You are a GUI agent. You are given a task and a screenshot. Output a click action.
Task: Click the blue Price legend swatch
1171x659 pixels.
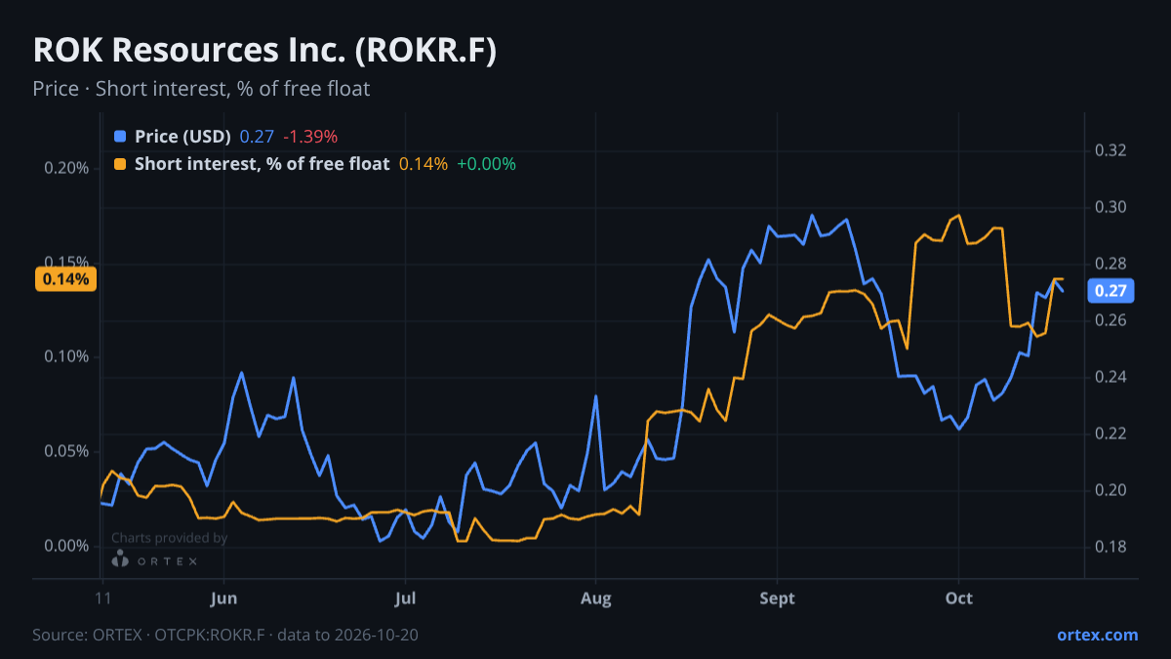pos(120,137)
